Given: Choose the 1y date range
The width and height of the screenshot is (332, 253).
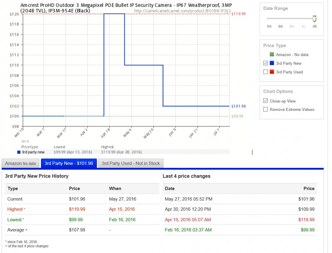Looking at the screenshot, I should (303, 27).
